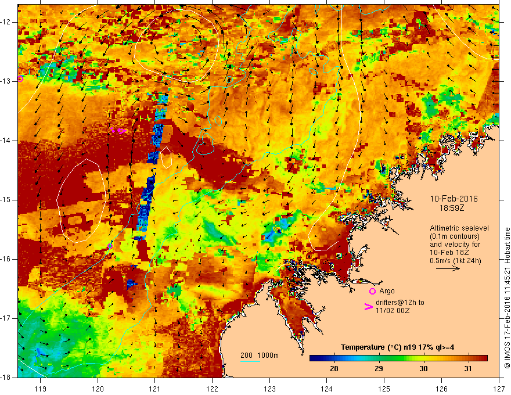Click the time text "18:59Z"
Image resolution: width=511 pixels, height=395 pixels.
coord(451,207)
